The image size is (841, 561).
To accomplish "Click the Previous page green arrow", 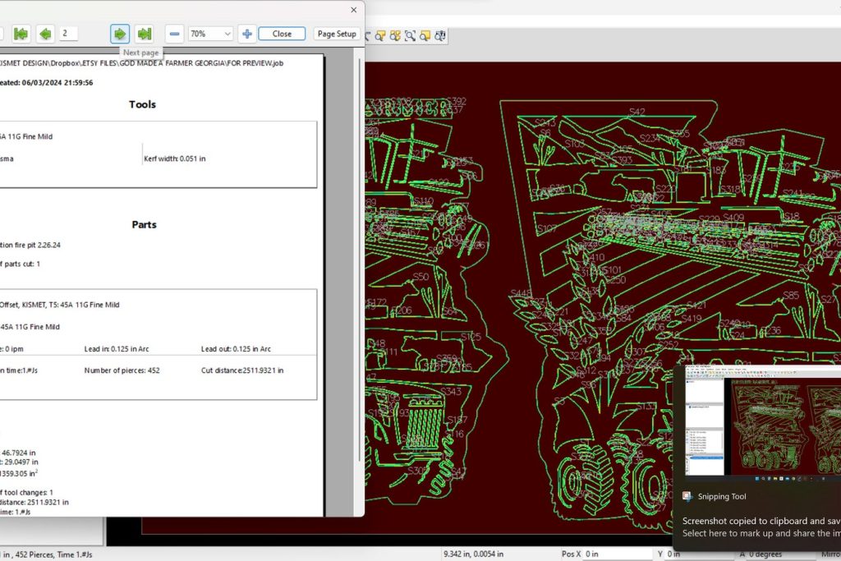I will [x=45, y=34].
